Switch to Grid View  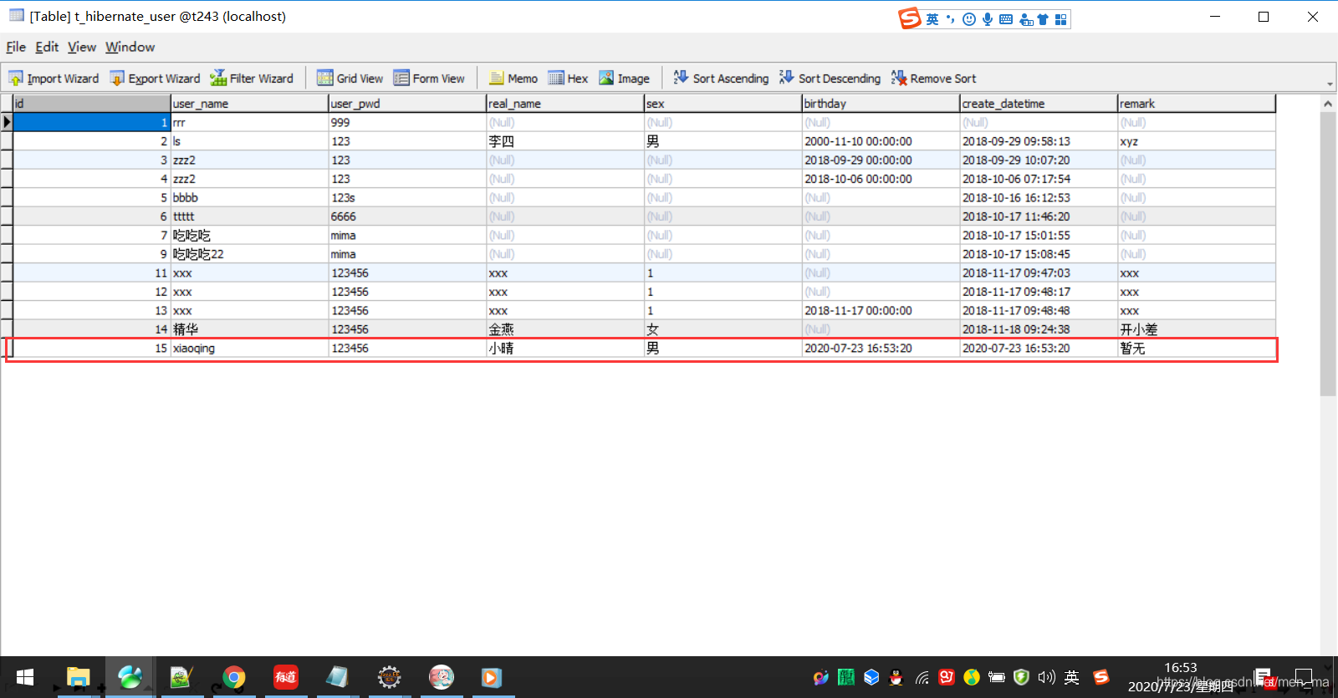(x=350, y=79)
